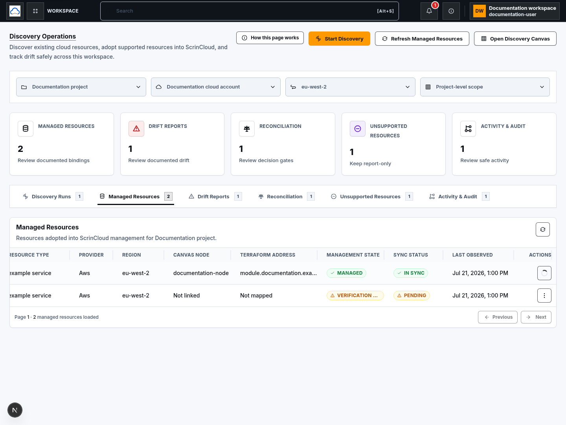Open the Activity & Audit summary card
Viewport: 566px width, 425px height.
click(504, 144)
